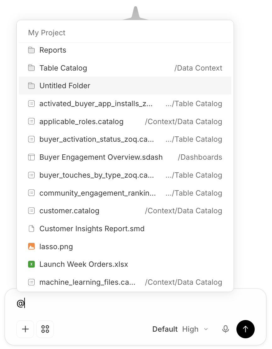Click catalog icon beside buyer_activation_status_zoq
Image resolution: width=272 pixels, height=349 pixels.
(x=31, y=139)
